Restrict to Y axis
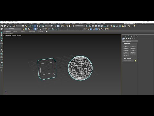154x116 pixels. (38, 29)
